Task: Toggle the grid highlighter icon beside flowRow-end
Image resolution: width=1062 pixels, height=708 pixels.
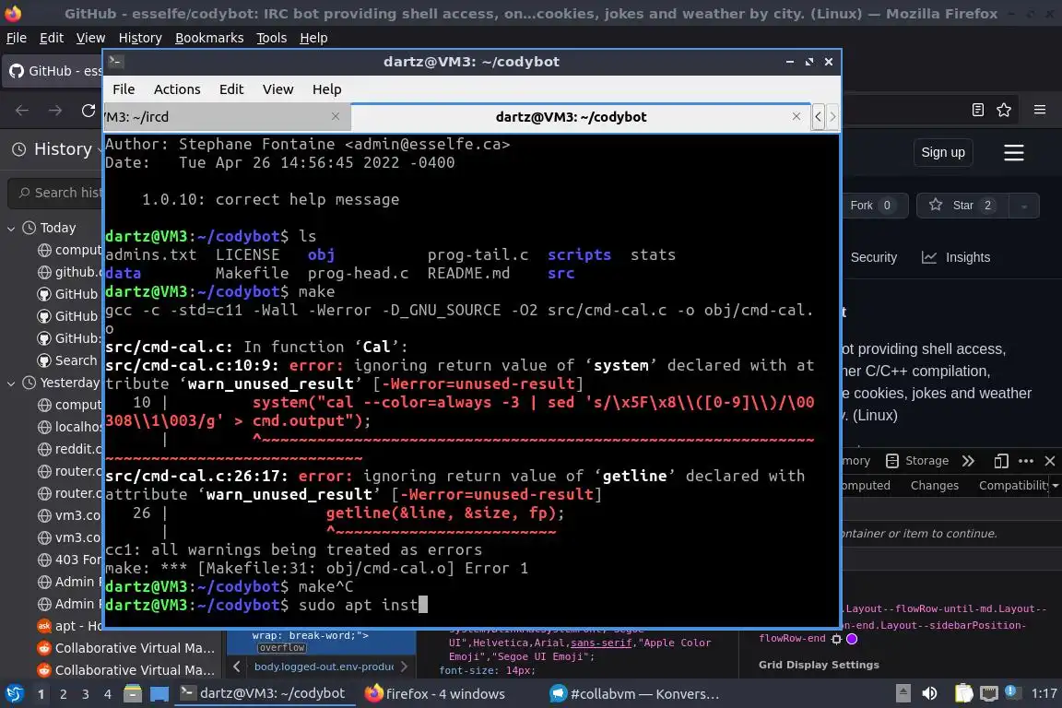Action: (836, 639)
